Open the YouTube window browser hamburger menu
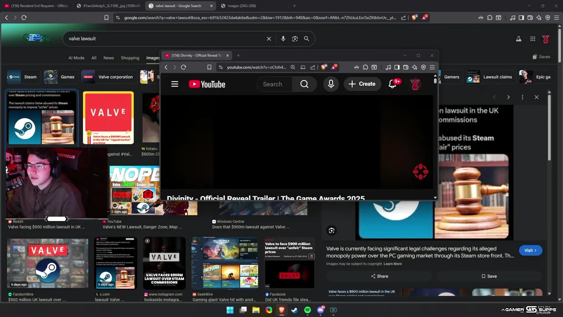 432,67
